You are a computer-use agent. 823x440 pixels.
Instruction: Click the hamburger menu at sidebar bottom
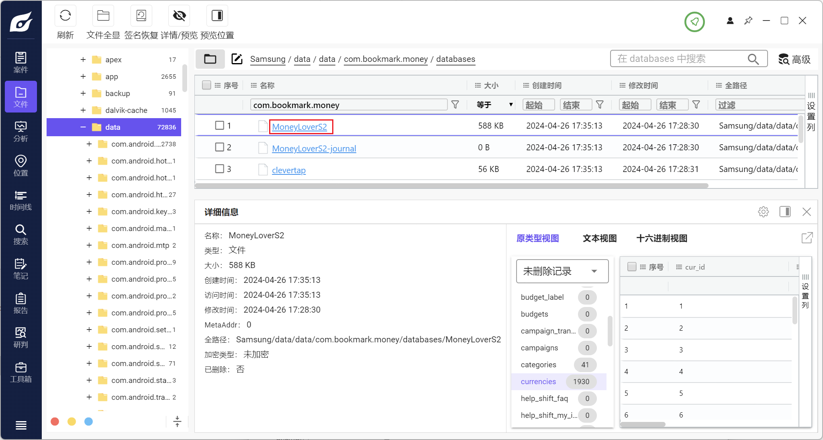21,425
